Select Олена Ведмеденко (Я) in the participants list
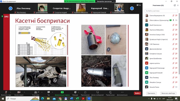Viewport: 180px width, 101px height. pos(161,15)
